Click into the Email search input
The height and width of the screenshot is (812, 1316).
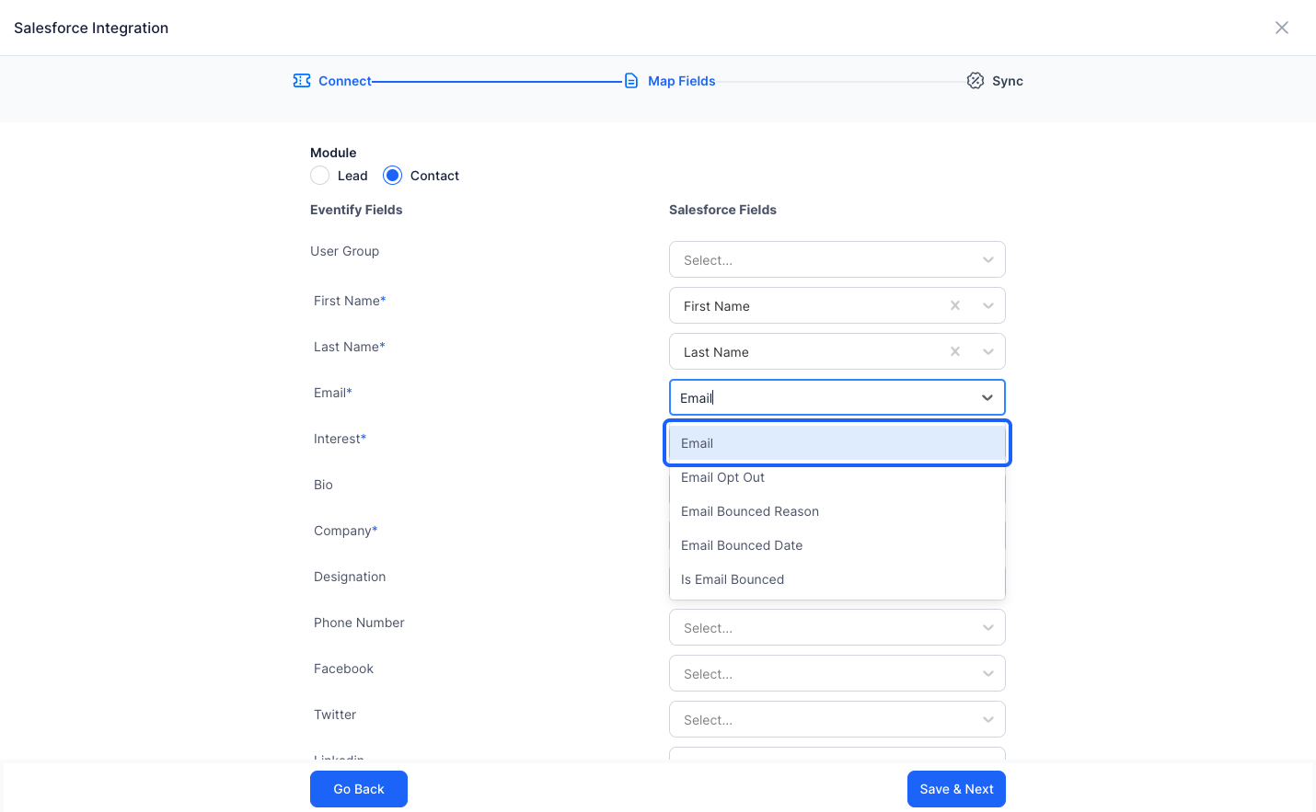pyautogui.click(x=824, y=397)
